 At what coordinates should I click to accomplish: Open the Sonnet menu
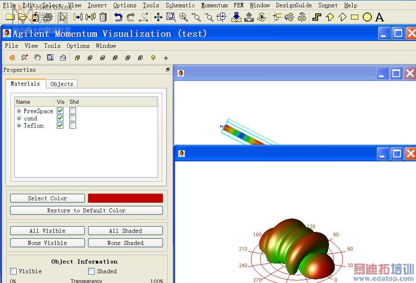pos(328,5)
